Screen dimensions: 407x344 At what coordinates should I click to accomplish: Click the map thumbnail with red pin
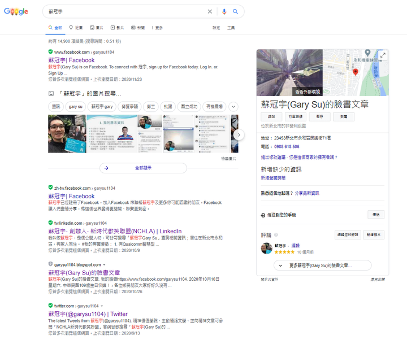click(356, 73)
